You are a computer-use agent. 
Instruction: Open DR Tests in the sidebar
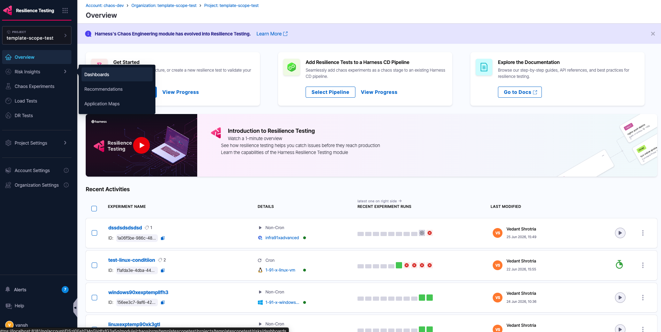coord(37,115)
